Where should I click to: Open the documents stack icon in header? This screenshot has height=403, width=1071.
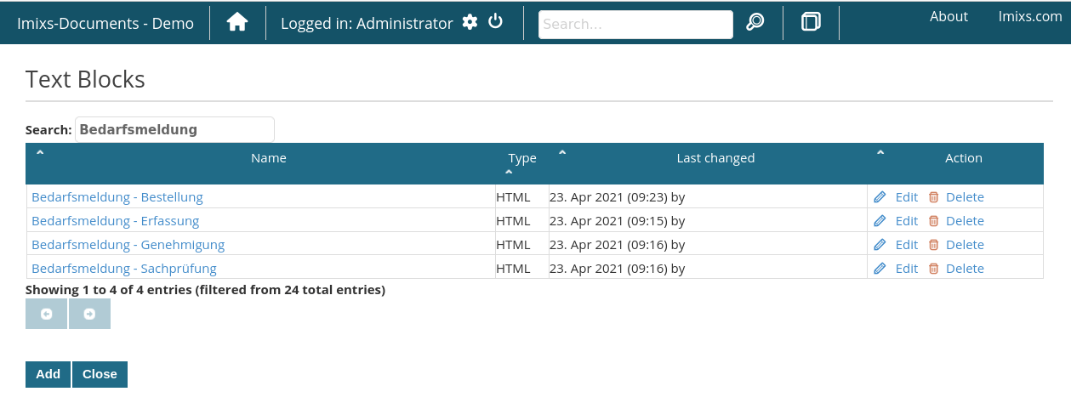click(811, 23)
